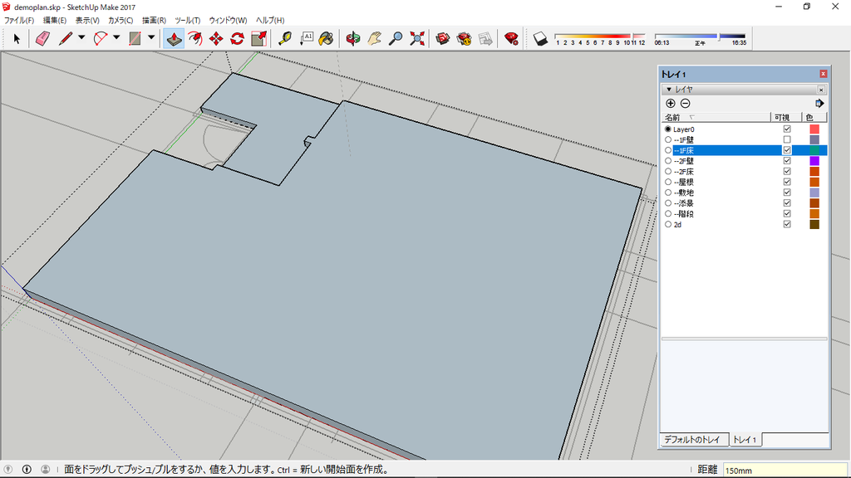Pick the Select arrow tool
Image resolution: width=851 pixels, height=478 pixels.
point(17,38)
